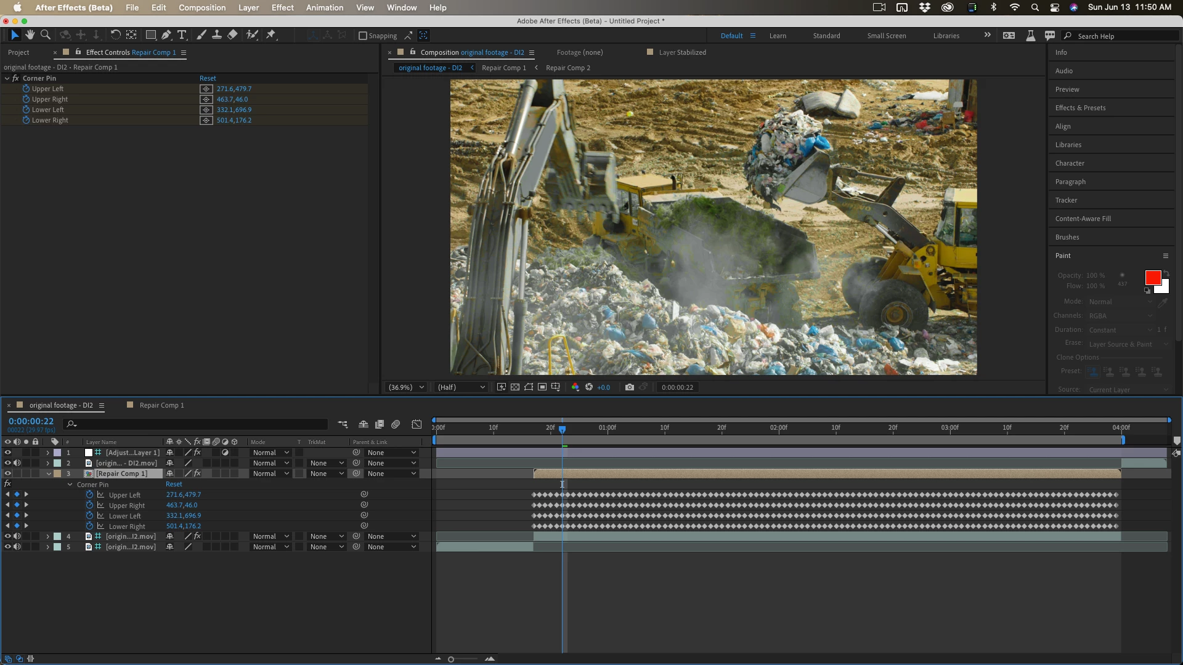Select the Eraser tool
This screenshot has height=665, width=1183.
pos(232,35)
